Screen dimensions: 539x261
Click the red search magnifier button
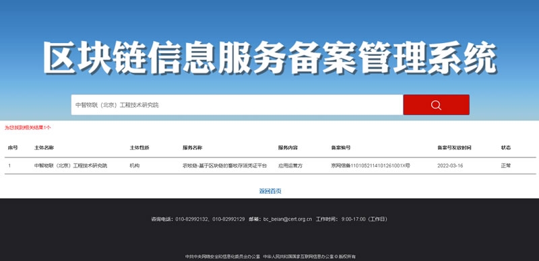[436, 105]
